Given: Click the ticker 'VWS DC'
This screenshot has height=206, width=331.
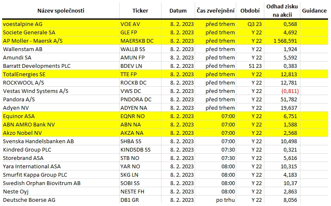Looking at the screenshot, I should pos(130,91).
